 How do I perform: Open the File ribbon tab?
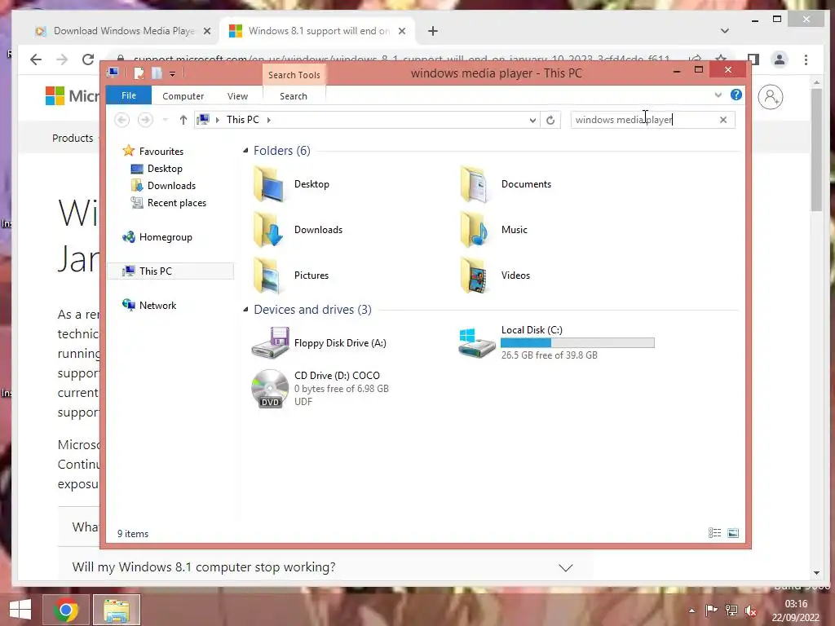(129, 95)
